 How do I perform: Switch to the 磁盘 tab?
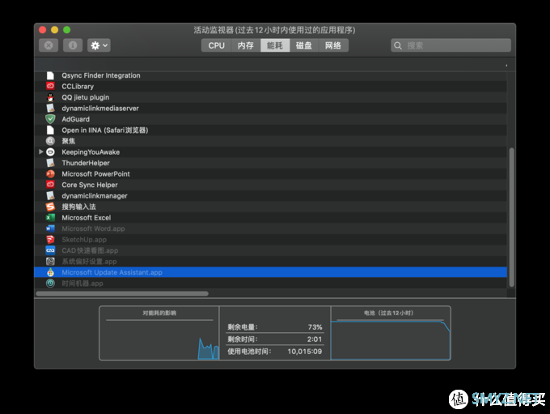coord(304,45)
